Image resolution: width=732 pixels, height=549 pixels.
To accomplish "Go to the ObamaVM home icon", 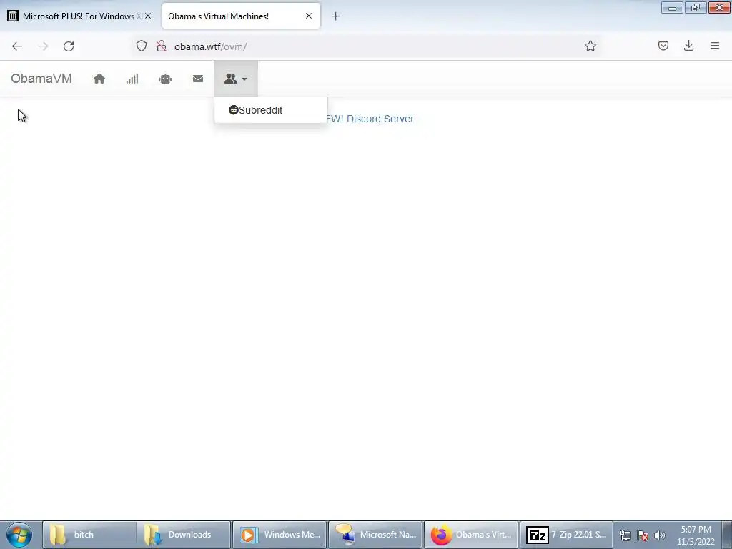I will (99, 79).
